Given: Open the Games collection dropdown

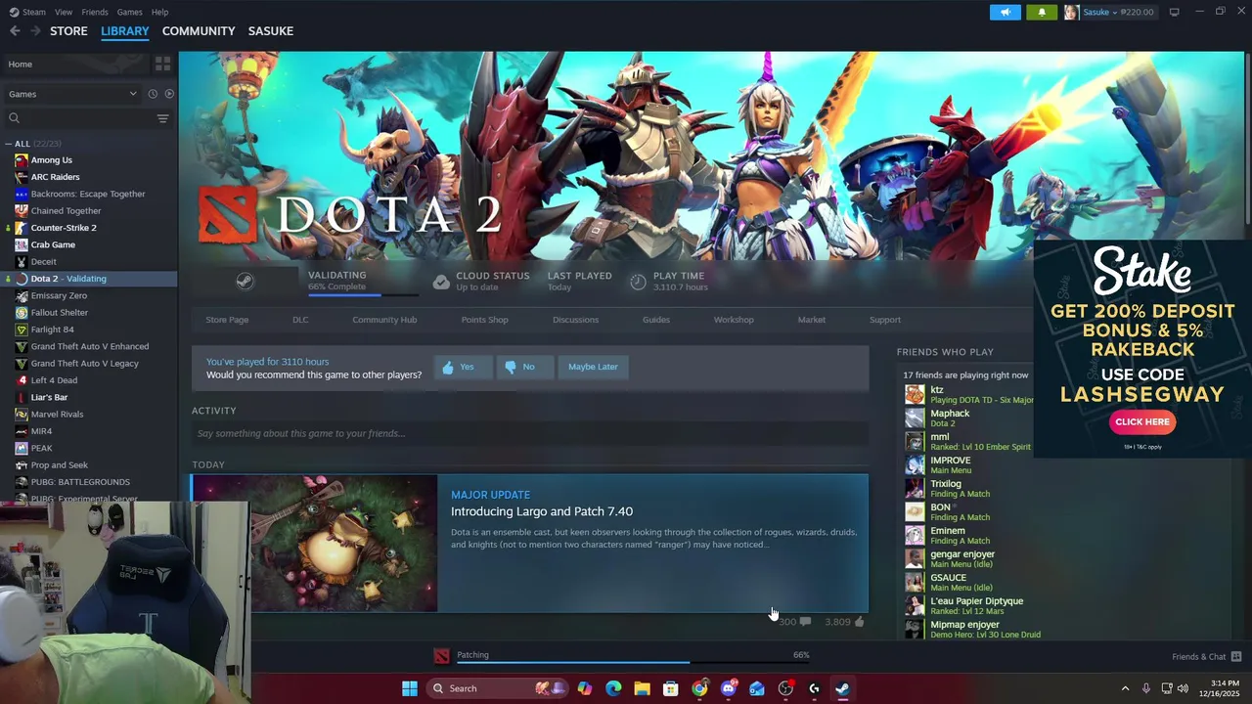Looking at the screenshot, I should (71, 94).
